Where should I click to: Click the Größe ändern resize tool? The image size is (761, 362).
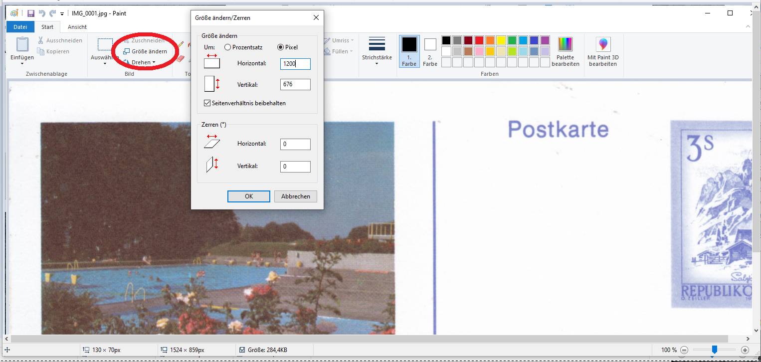[145, 51]
